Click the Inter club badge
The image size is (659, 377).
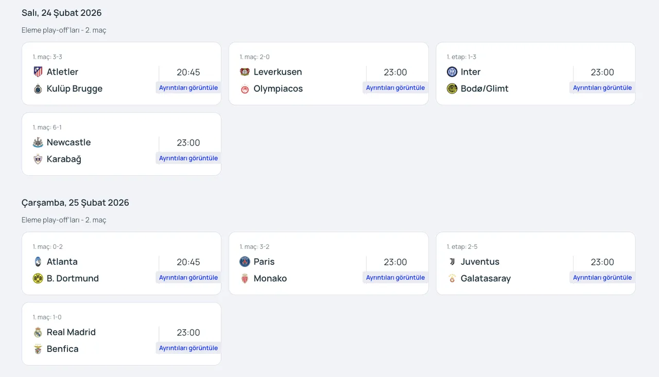pos(452,72)
